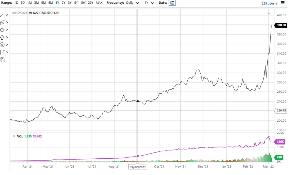Select the multi-line channel tool in left toolbar
Screen dimensions: 291x175
point(2,22)
